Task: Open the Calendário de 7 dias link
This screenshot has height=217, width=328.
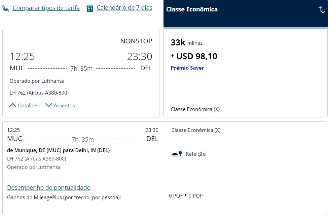Action: point(124,8)
